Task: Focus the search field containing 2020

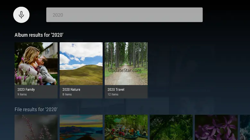Action: pyautogui.click(x=124, y=15)
